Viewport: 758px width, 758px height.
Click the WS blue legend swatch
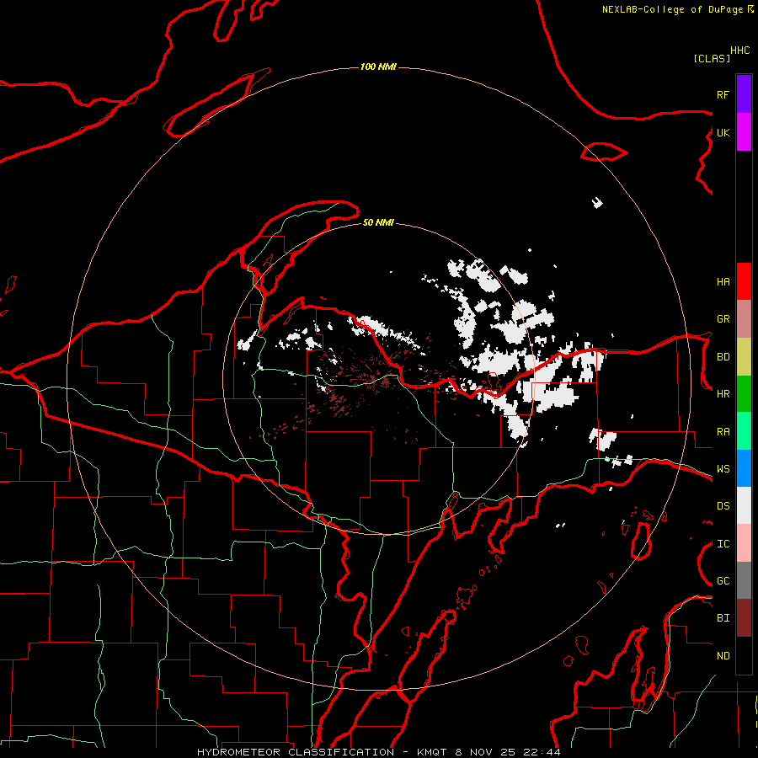[x=744, y=468]
